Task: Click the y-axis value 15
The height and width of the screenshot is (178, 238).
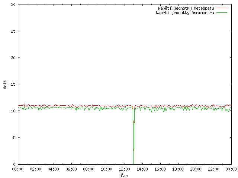Action: click(13, 84)
